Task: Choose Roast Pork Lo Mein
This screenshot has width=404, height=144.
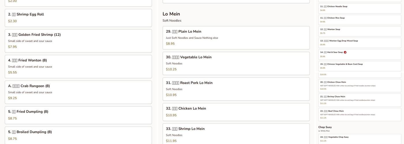Action: click(x=236, y=89)
